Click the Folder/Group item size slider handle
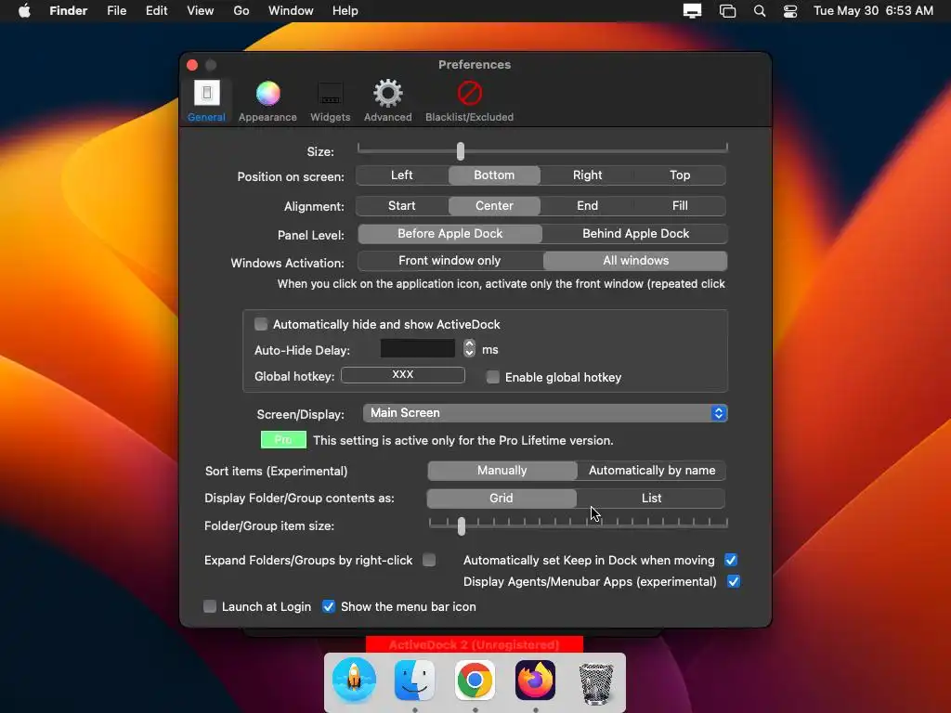 click(462, 525)
